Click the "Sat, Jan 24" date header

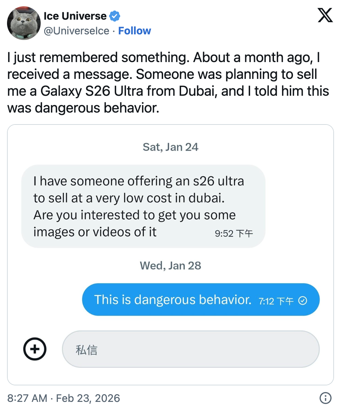pyautogui.click(x=170, y=147)
